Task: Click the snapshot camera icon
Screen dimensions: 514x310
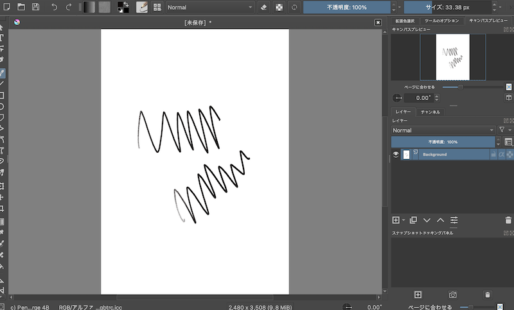Action: [x=453, y=295]
